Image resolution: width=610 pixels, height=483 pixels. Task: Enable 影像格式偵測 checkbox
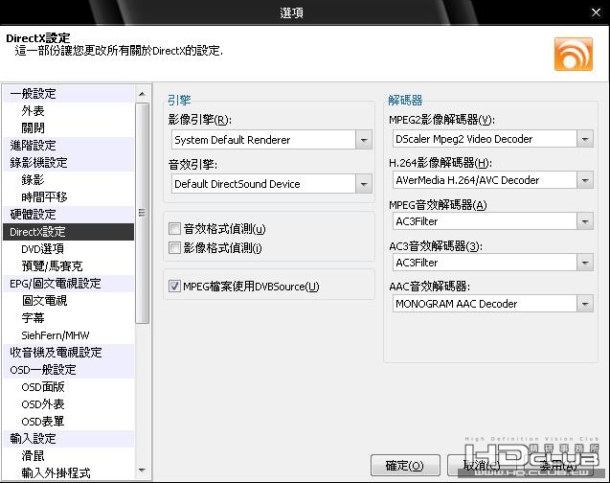[174, 247]
